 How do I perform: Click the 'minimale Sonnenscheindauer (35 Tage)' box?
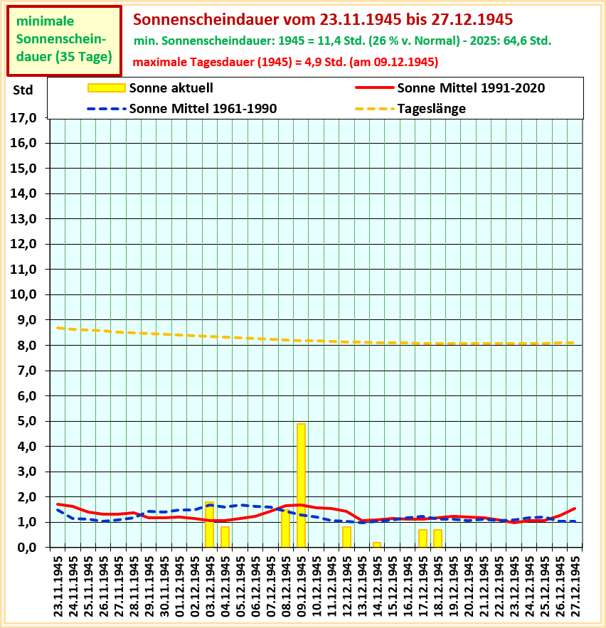[65, 41]
